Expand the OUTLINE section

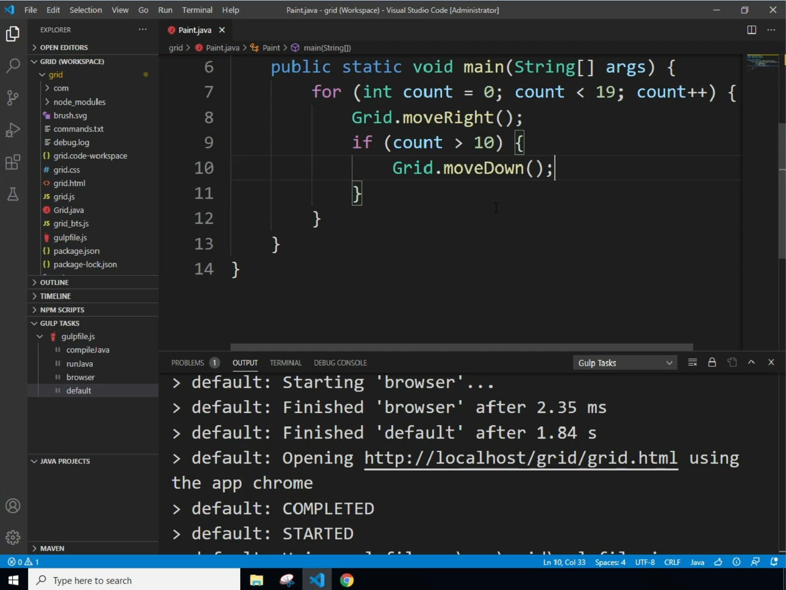tap(54, 282)
